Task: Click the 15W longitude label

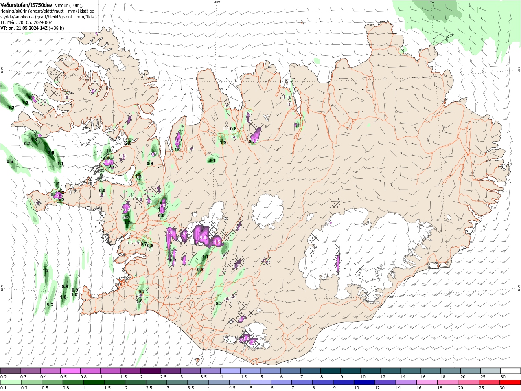Action: coord(431,2)
